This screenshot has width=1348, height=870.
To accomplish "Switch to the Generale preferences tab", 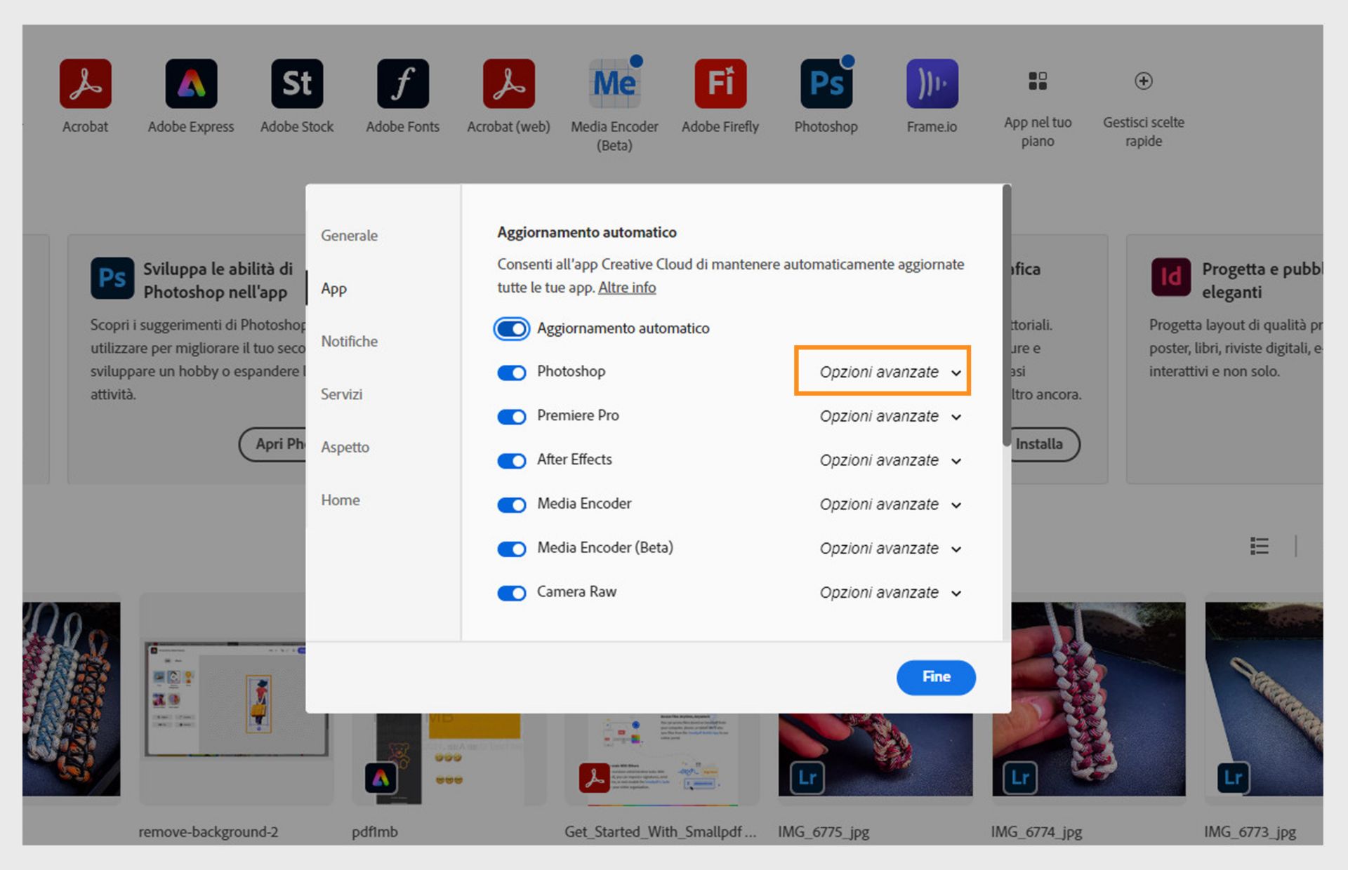I will click(349, 236).
